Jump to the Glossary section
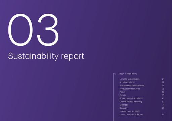This screenshot has width=172, height=121. click(123, 108)
